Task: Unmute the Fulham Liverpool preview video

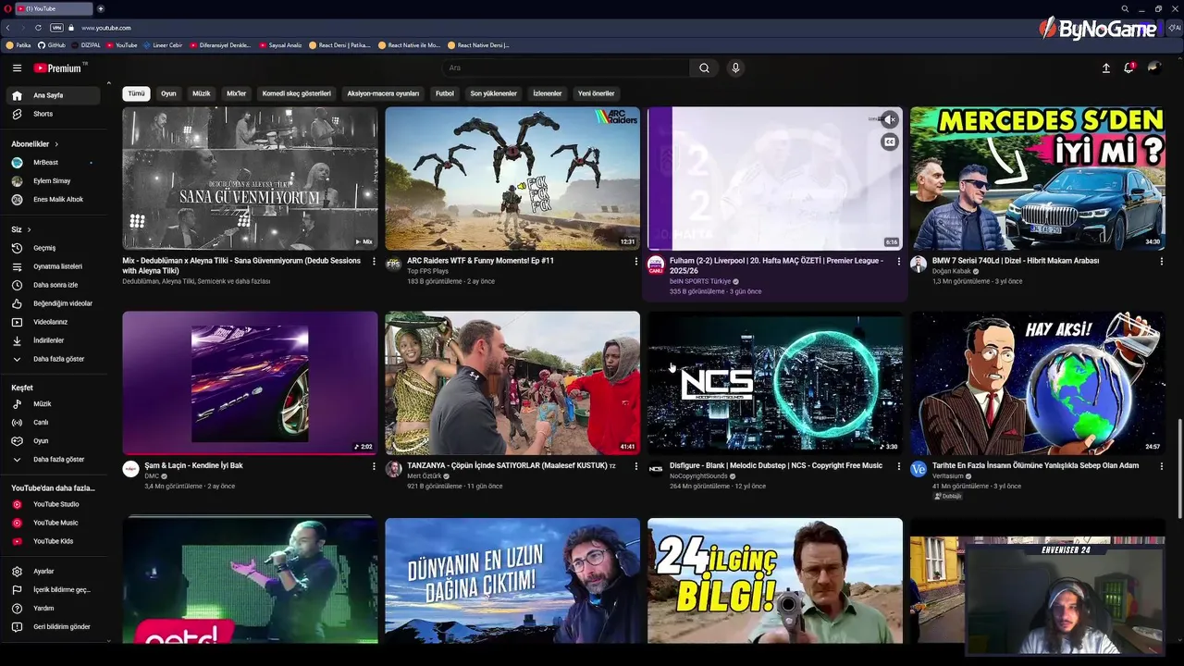Action: tap(889, 119)
